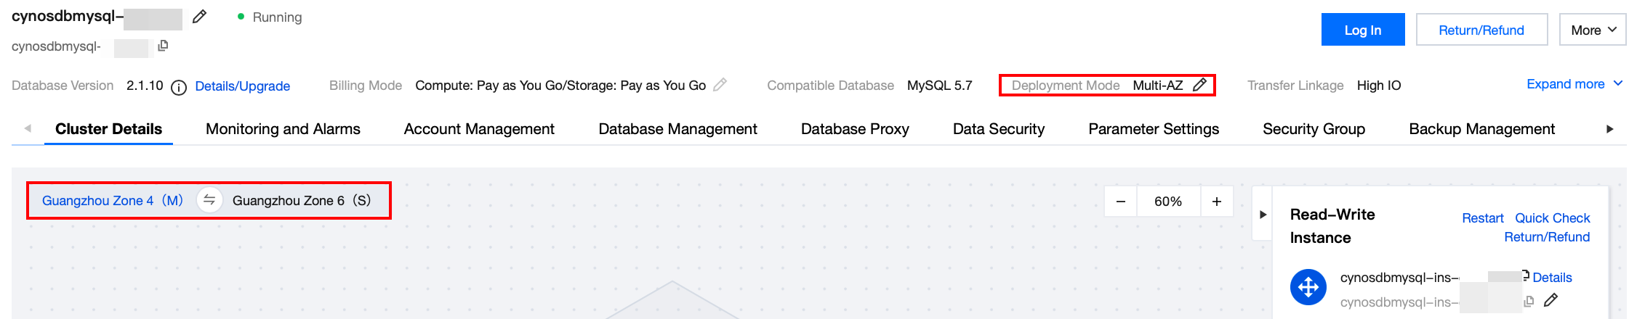The height and width of the screenshot is (319, 1637).
Task: Zoom in the topology with plus button
Action: point(1217,202)
